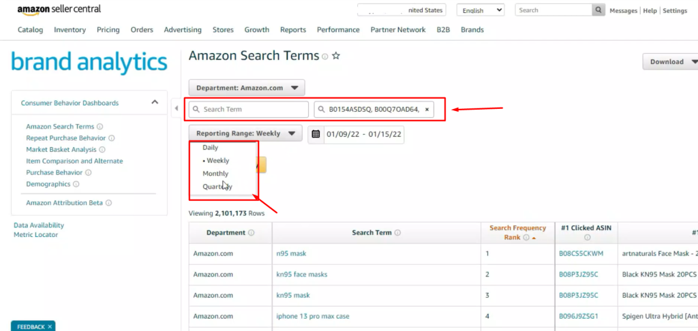Show info for Amazon Attribution Beta
Viewport: 698px width, 331px height.
click(x=108, y=203)
